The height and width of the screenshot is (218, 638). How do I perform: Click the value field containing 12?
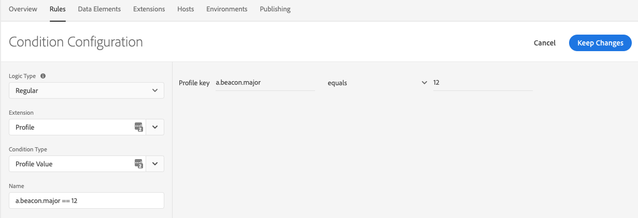pyautogui.click(x=483, y=83)
